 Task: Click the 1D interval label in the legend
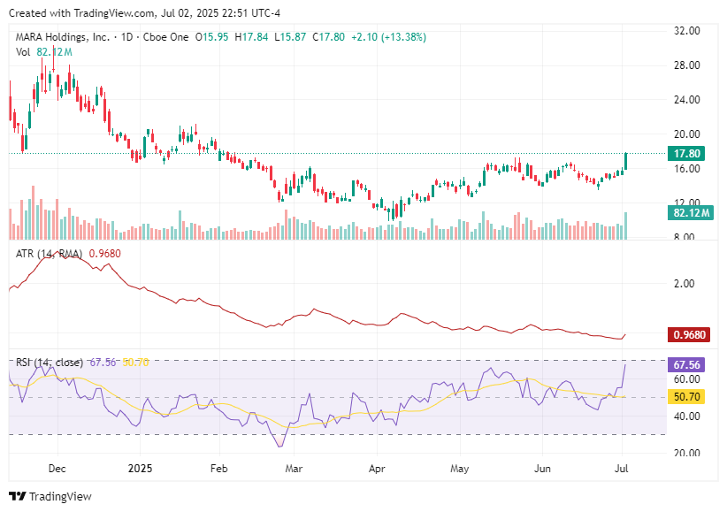[126, 37]
